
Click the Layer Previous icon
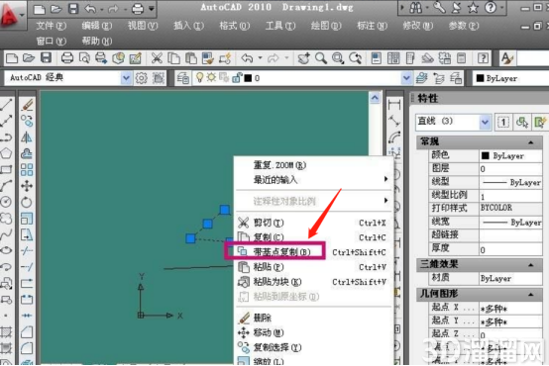pos(439,78)
